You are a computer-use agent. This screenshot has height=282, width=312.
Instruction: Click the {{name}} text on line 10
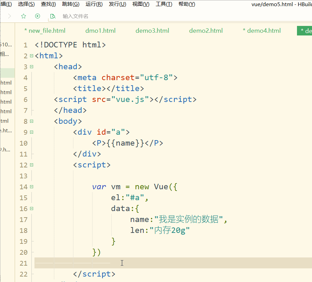point(125,143)
